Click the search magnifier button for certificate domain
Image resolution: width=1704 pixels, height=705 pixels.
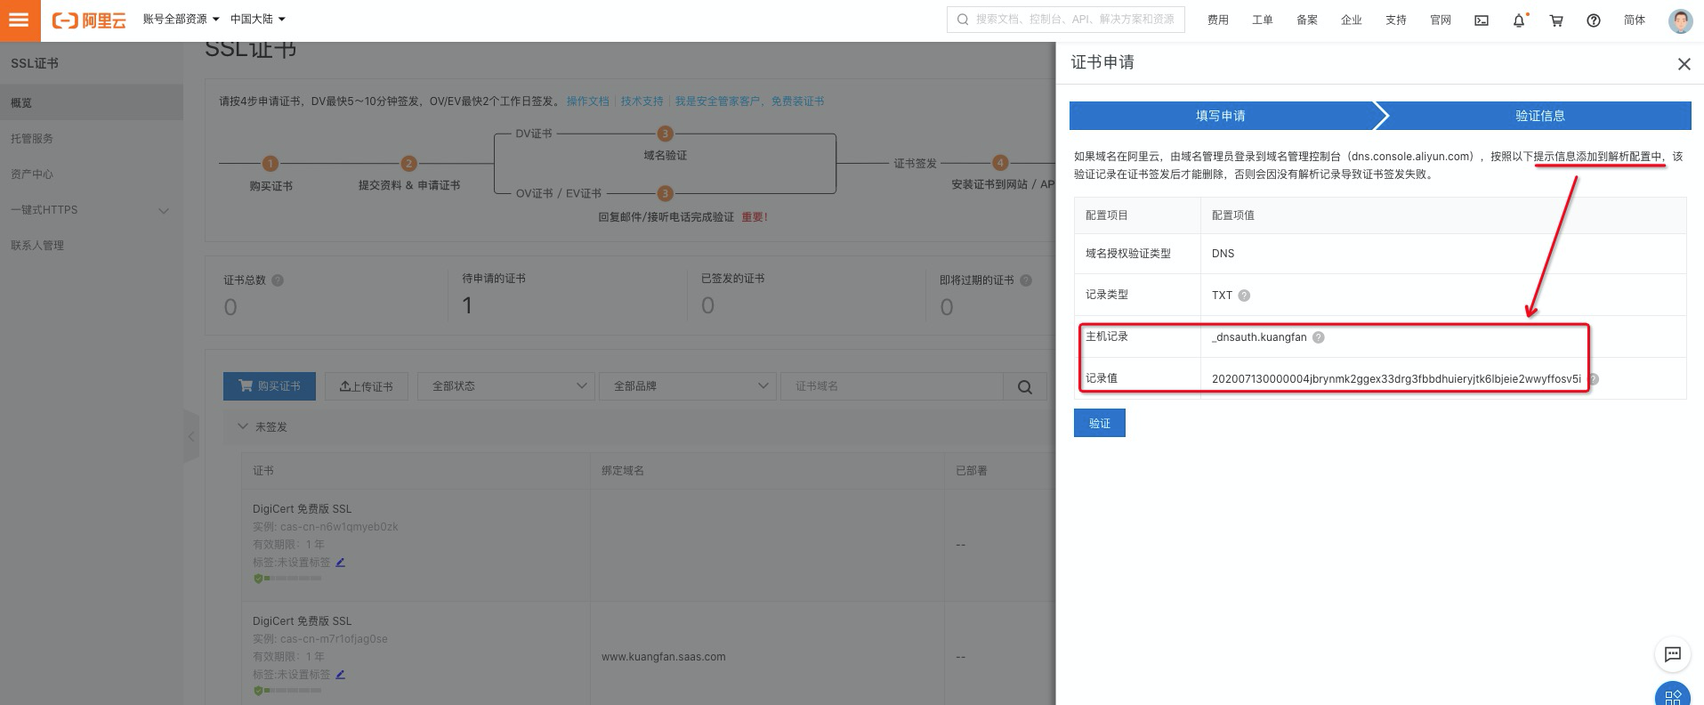[1025, 386]
